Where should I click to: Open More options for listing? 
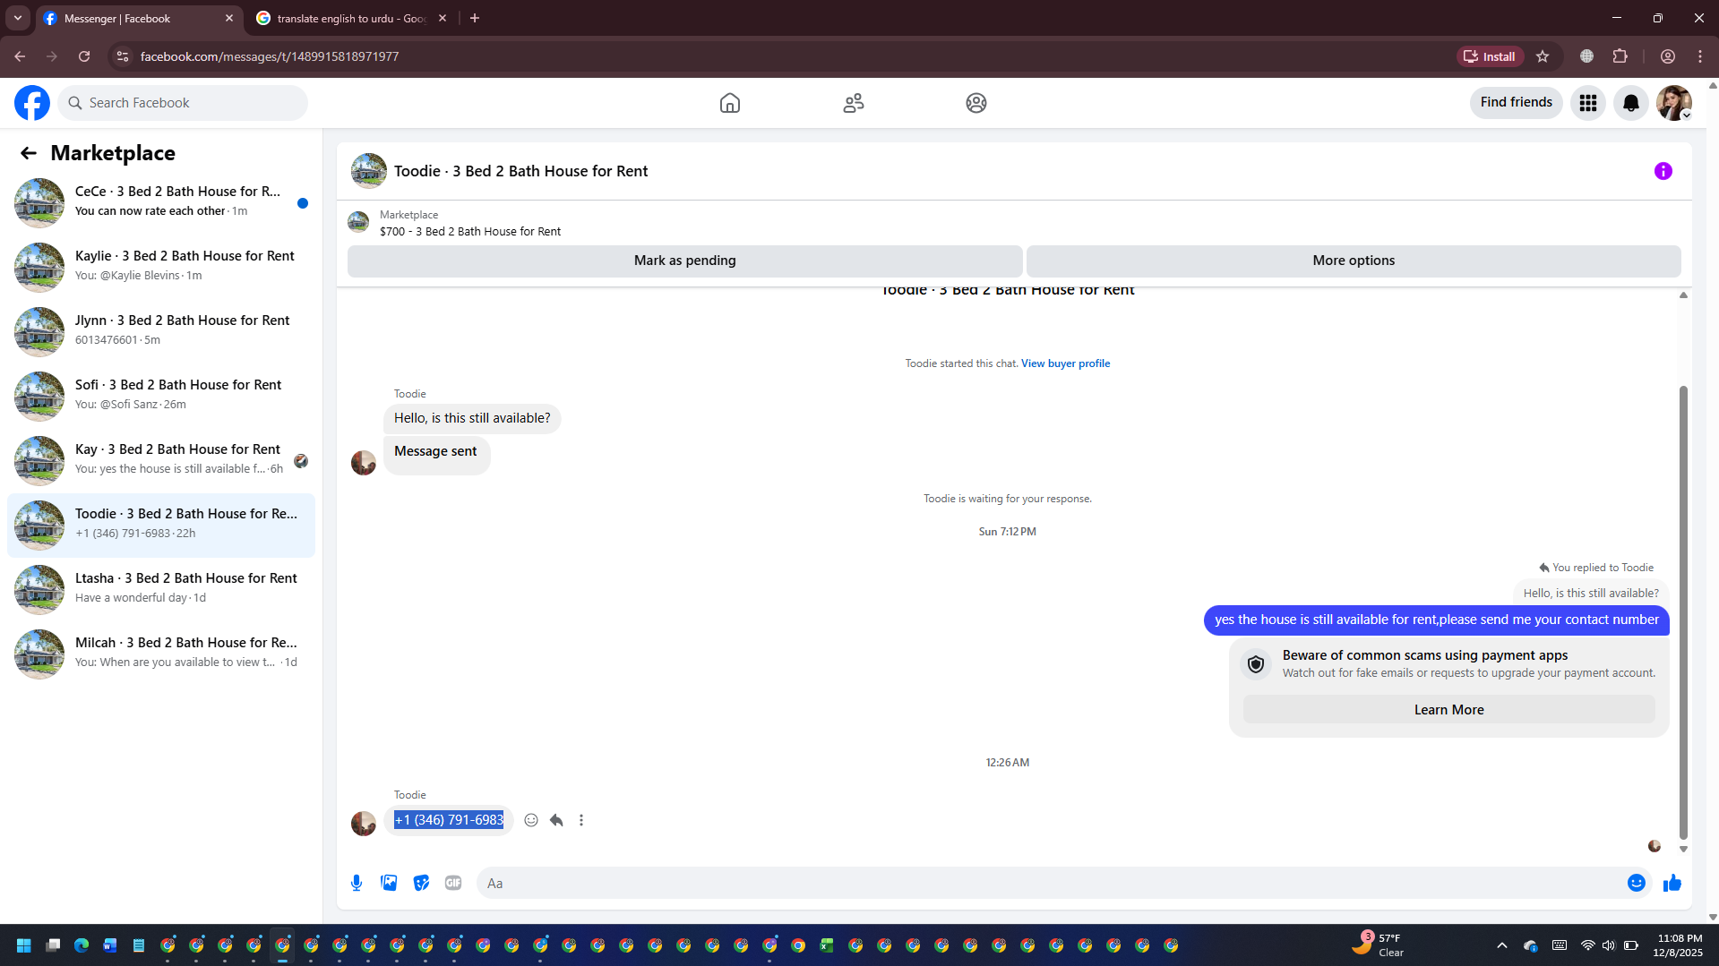point(1354,261)
